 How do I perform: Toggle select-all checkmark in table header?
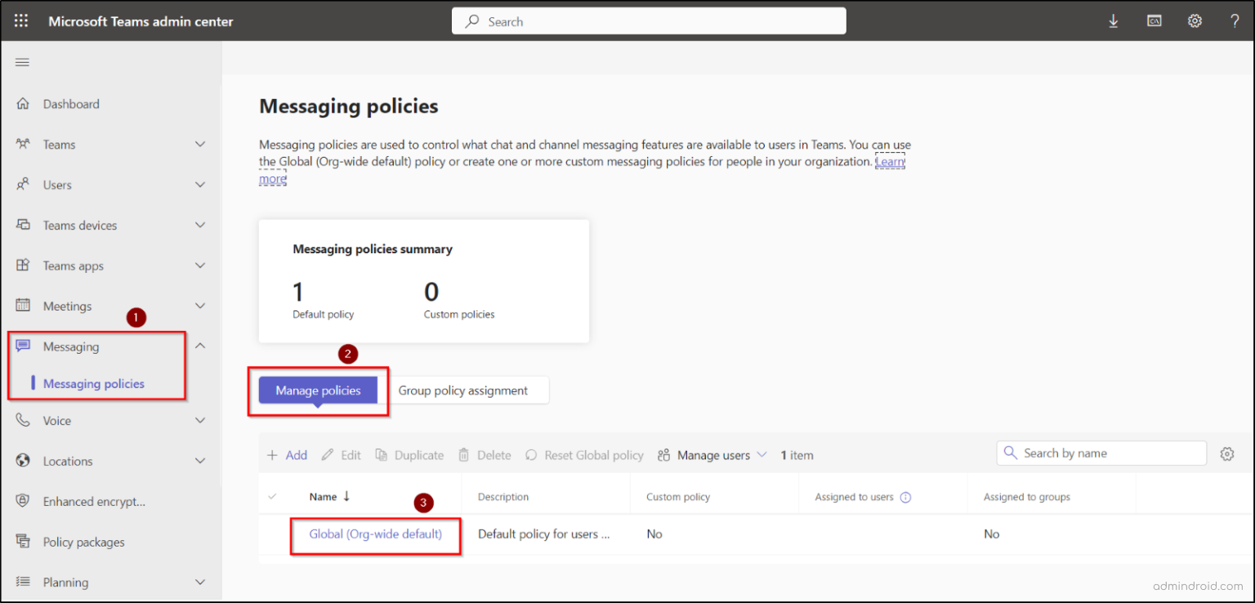point(272,496)
